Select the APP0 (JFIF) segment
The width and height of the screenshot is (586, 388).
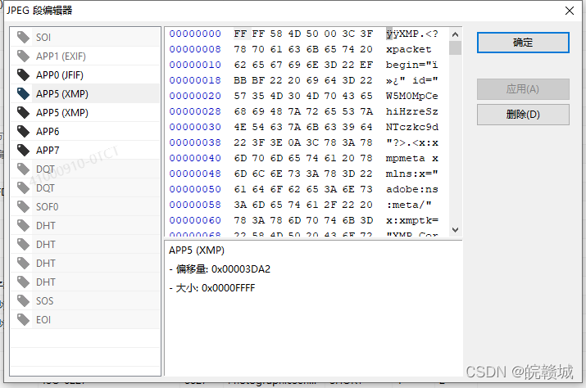[x=85, y=74]
